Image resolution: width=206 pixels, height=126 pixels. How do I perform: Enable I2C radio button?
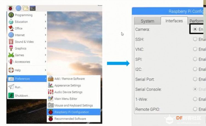(x=195, y=69)
